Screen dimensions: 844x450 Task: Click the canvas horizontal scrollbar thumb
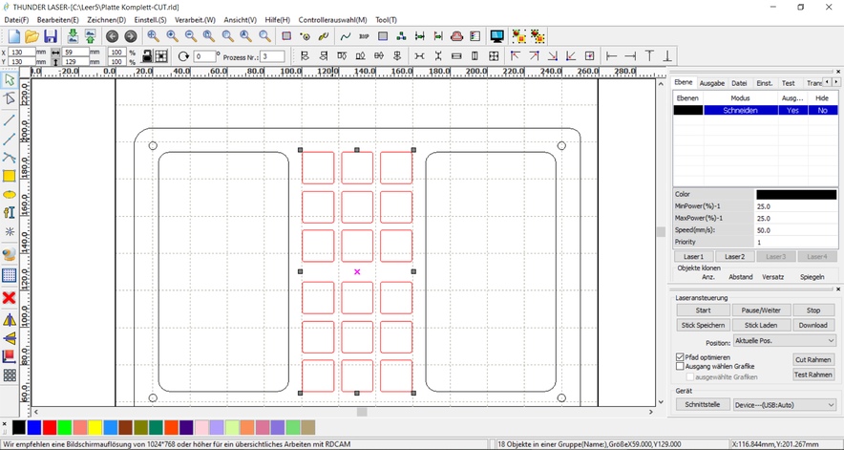coord(362,412)
